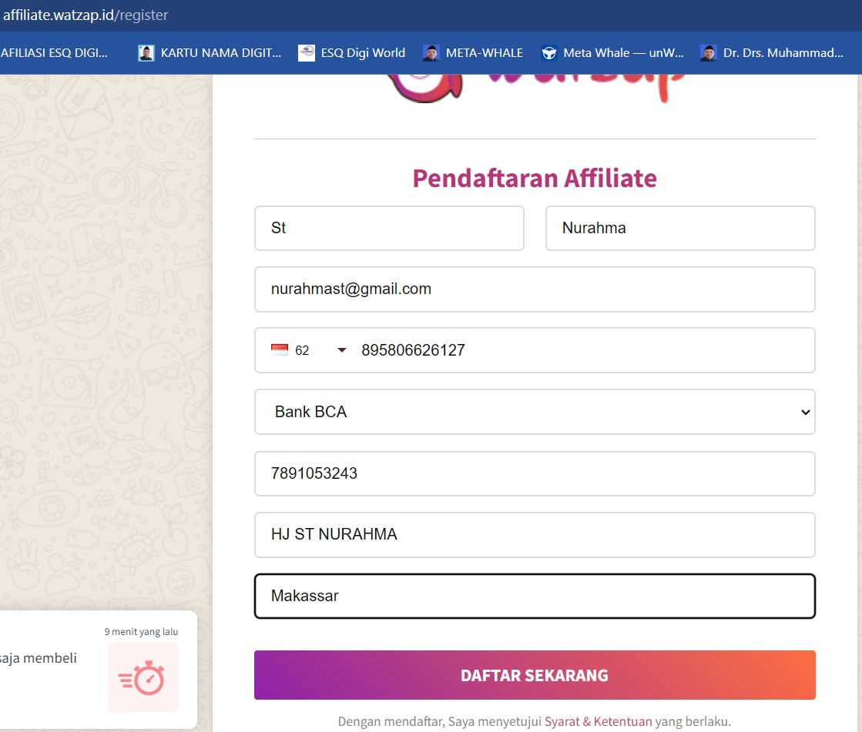Click the ESQ Digi World bookmark favicon
The height and width of the screenshot is (732, 862).
(306, 52)
